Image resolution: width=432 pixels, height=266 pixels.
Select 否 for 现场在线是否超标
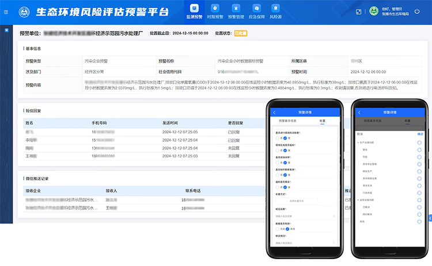pyautogui.click(x=277, y=151)
